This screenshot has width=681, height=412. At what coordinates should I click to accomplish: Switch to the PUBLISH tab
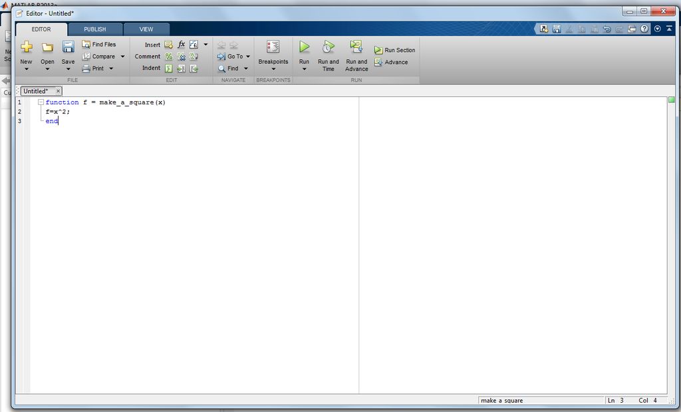[95, 29]
